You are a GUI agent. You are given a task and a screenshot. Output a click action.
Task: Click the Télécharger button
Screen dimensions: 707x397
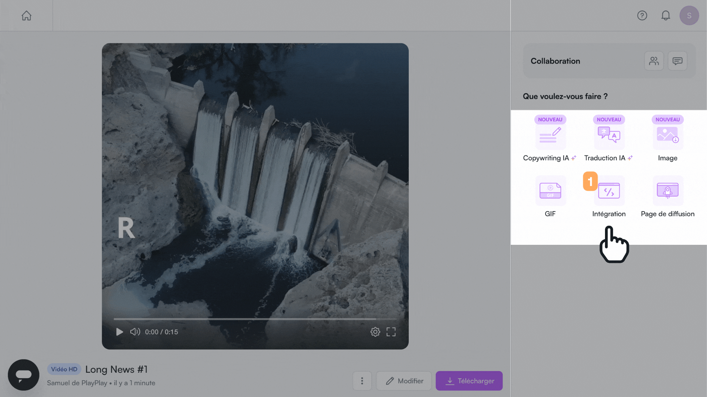click(x=469, y=381)
